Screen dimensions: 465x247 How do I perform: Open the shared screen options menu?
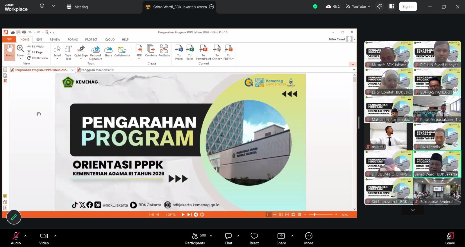212,7
